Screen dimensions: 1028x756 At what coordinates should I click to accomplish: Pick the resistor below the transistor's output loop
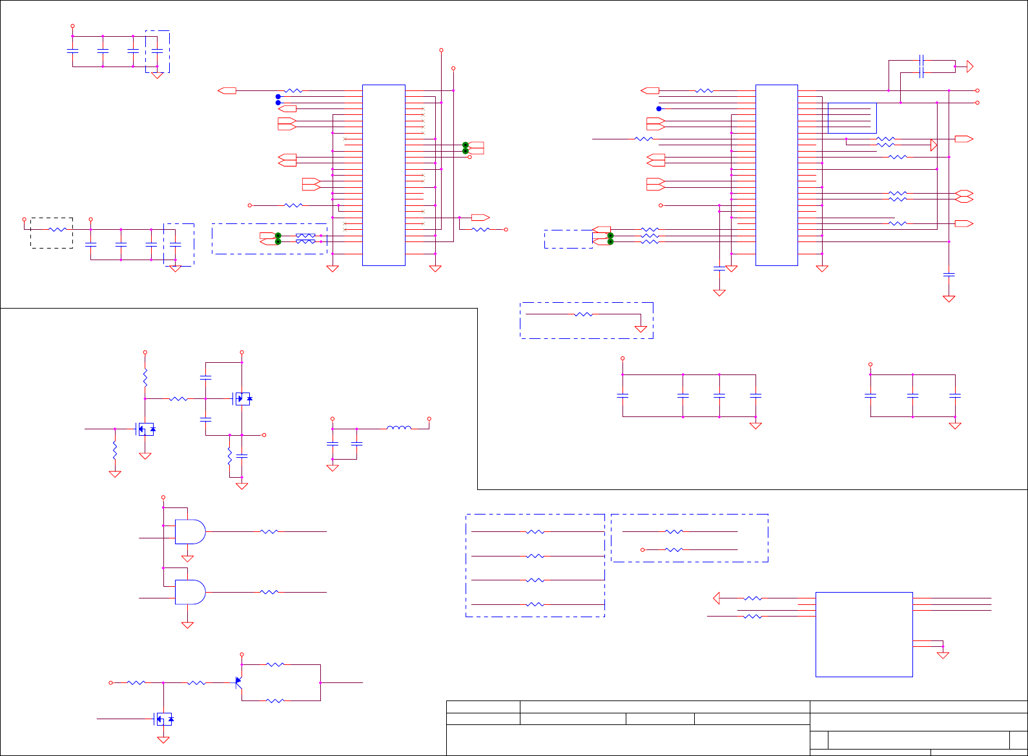275,700
